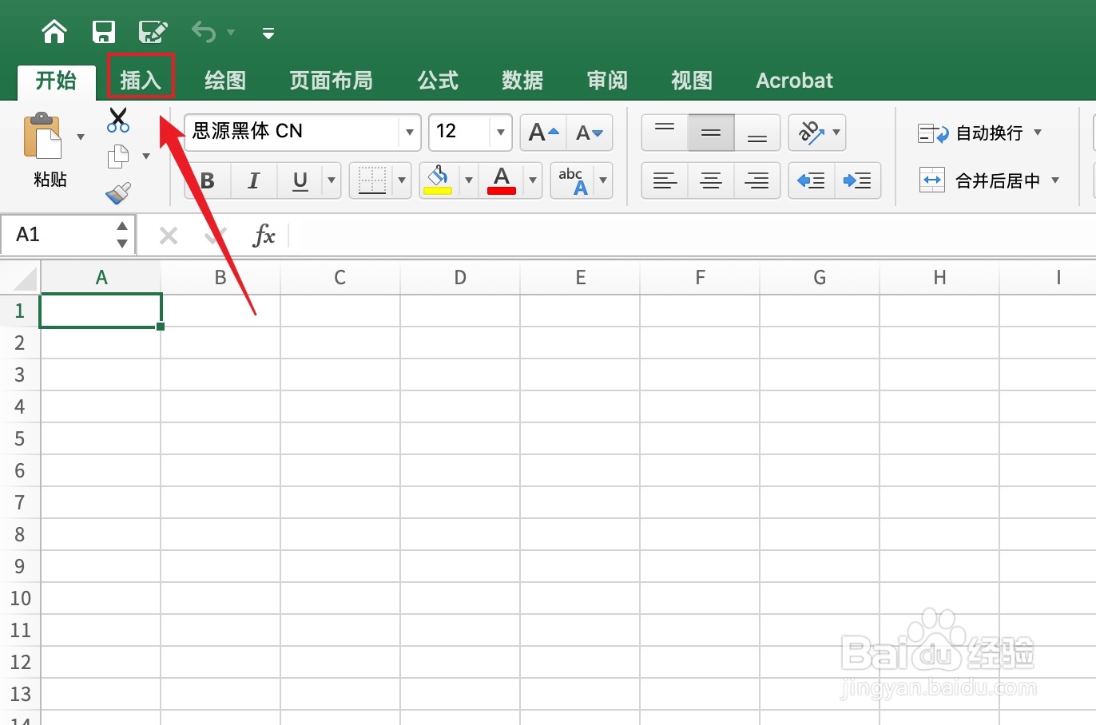This screenshot has width=1096, height=725.
Task: Increase font size with large A icon
Action: click(x=543, y=133)
